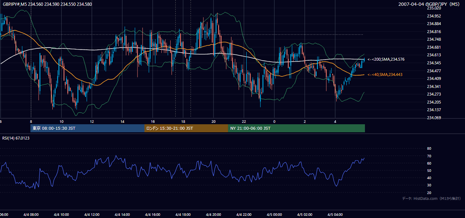Viewport: 465px width, 218px height.
Task: Click the 4/4 16:00 date label
Action: 153,215
